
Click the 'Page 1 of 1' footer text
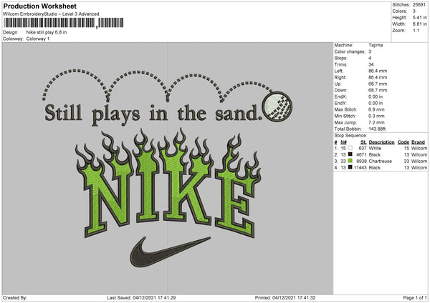tap(415, 297)
